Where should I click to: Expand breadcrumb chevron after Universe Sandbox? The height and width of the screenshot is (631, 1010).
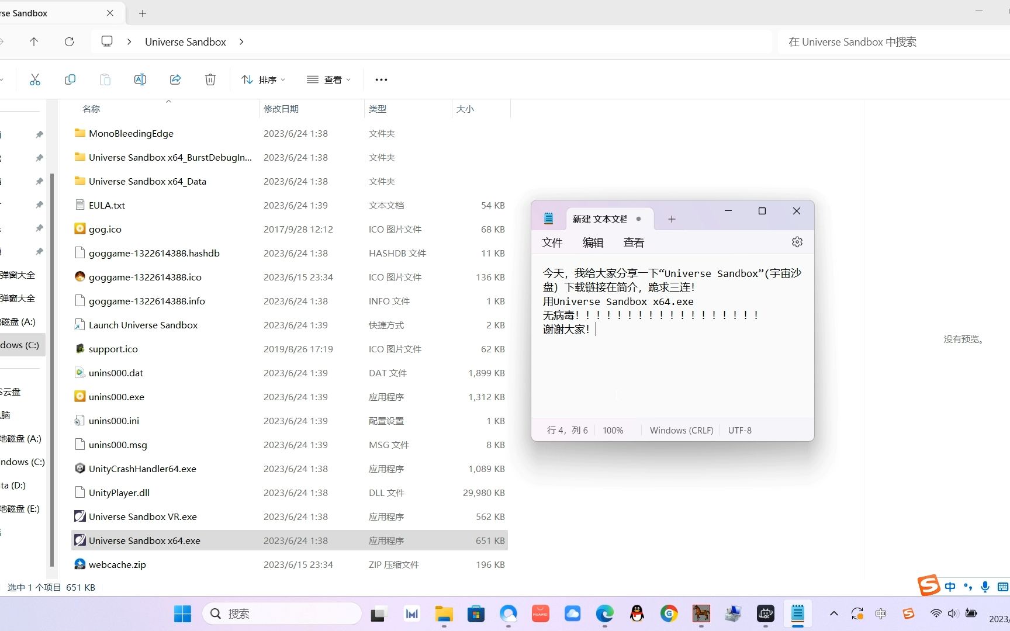point(241,41)
